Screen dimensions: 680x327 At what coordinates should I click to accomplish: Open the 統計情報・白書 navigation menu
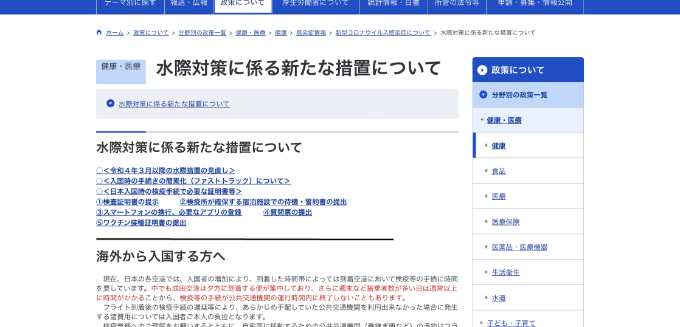[394, 3]
